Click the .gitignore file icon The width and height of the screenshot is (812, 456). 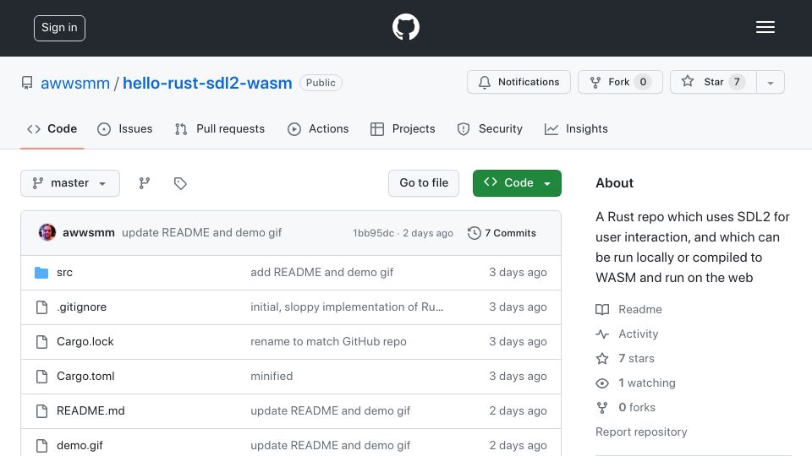tap(42, 307)
